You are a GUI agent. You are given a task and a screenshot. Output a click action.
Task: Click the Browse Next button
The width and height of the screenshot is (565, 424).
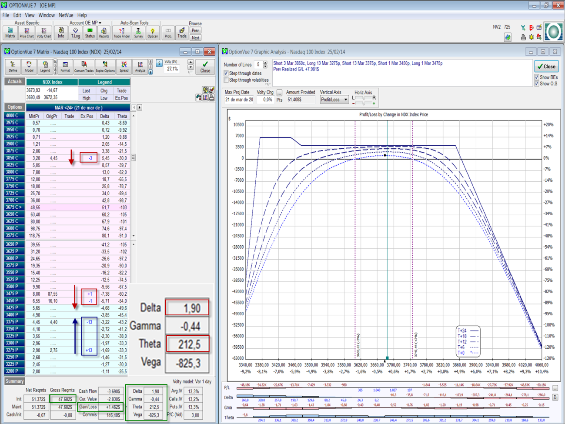pos(196,38)
